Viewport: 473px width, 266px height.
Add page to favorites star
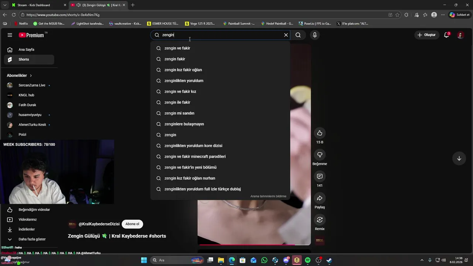[398, 15]
